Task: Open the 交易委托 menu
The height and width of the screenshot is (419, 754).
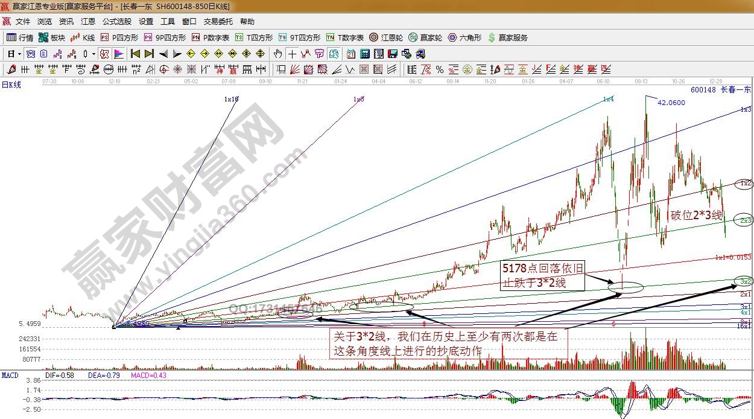Action: pos(218,21)
